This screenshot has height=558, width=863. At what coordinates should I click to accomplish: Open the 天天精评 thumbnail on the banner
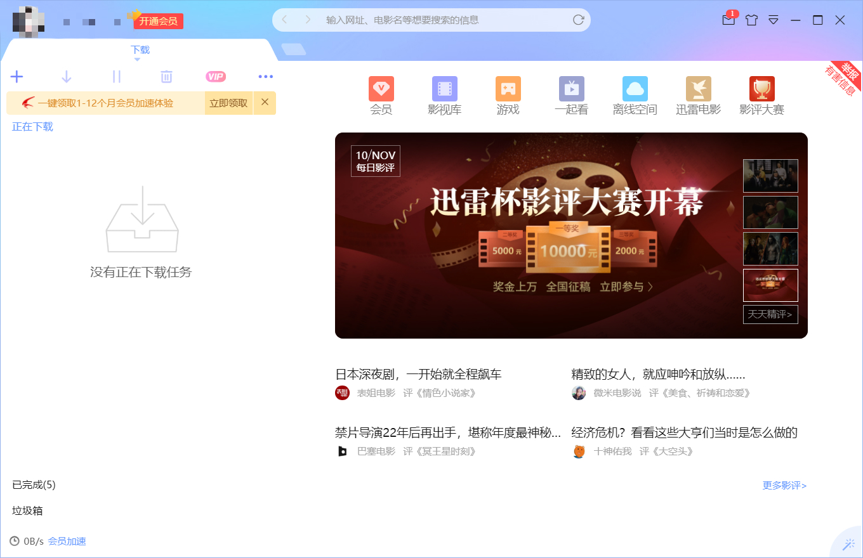tap(770, 314)
